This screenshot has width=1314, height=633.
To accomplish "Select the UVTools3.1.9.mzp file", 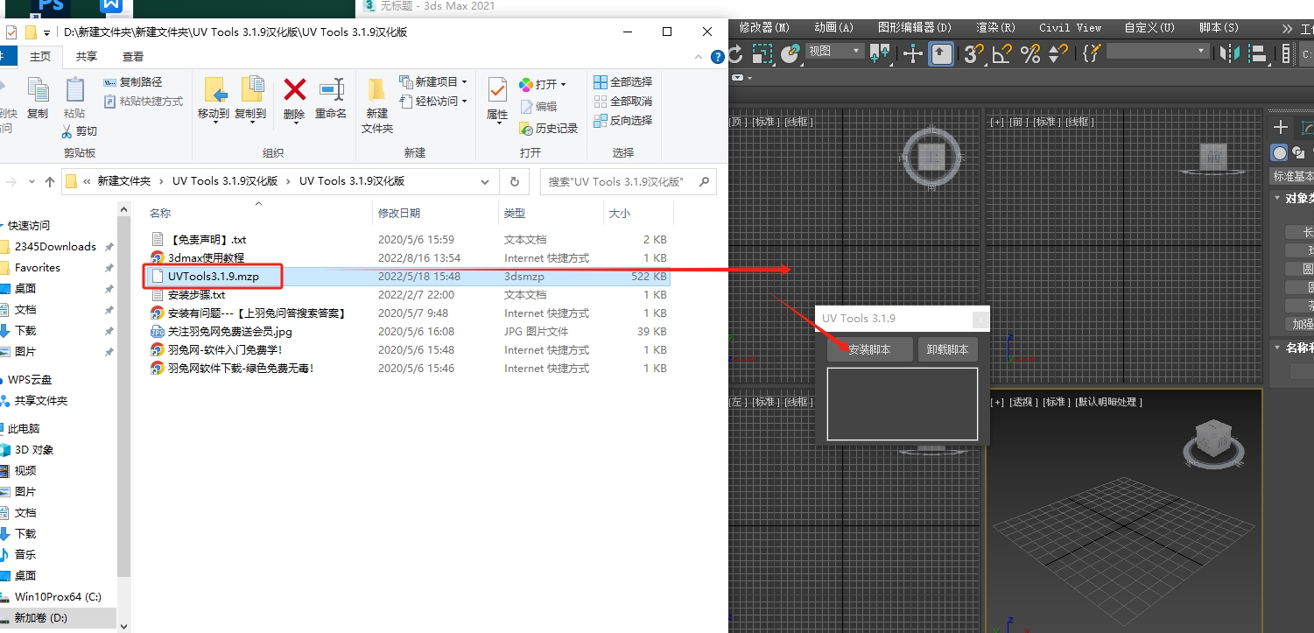I will tap(409, 277).
